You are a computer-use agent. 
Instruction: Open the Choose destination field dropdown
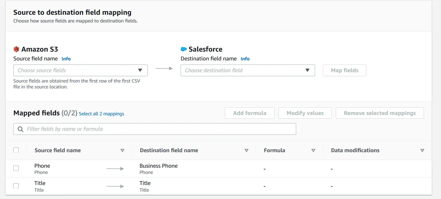pos(247,70)
